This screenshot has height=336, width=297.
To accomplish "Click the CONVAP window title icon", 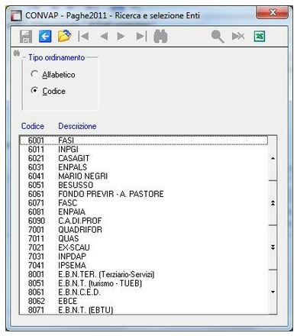I will 16,16.
